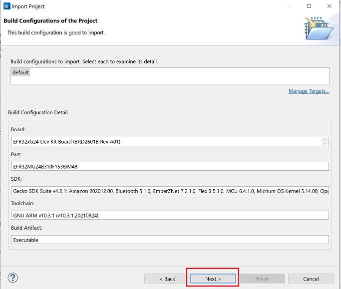
Task: Click the Simplicity Studio icon in title bar
Action: (6, 6)
